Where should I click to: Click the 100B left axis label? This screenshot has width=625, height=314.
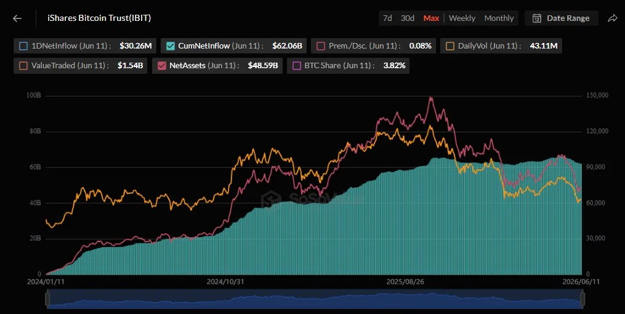click(x=34, y=95)
